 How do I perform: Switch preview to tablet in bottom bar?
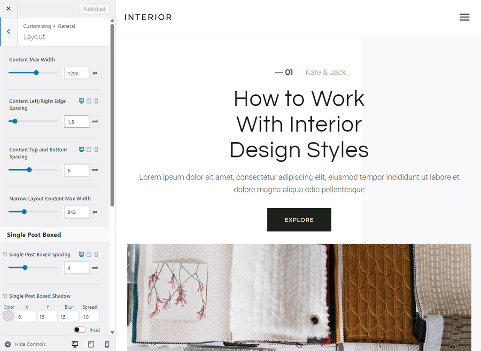pyautogui.click(x=91, y=344)
